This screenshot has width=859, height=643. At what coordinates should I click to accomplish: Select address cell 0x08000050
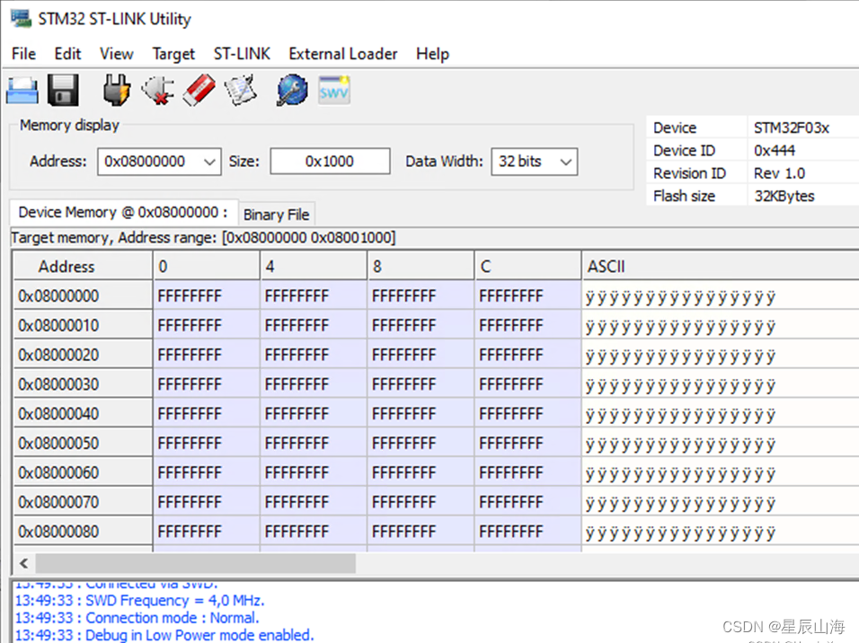pos(82,443)
